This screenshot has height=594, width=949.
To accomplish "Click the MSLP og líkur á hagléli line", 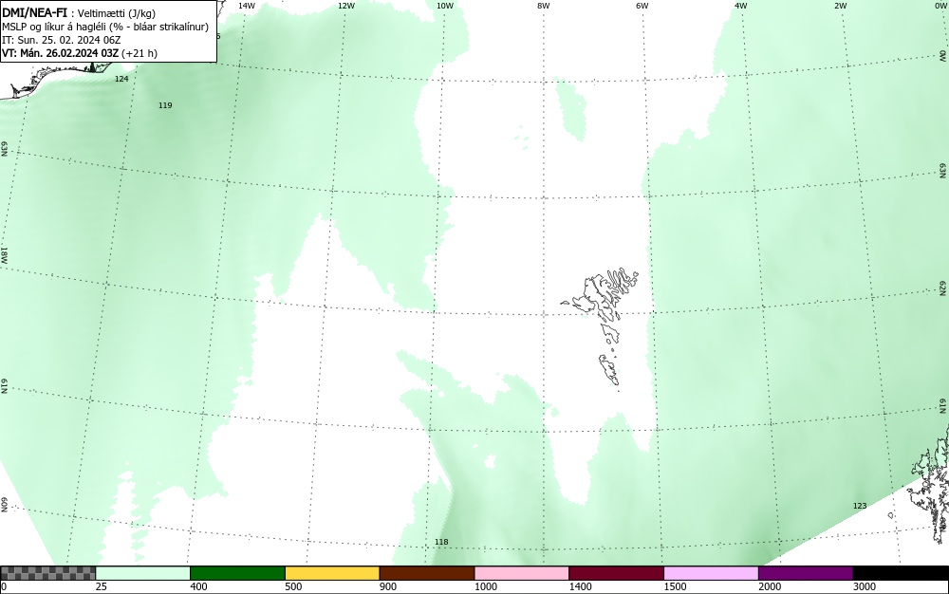I will tap(105, 27).
